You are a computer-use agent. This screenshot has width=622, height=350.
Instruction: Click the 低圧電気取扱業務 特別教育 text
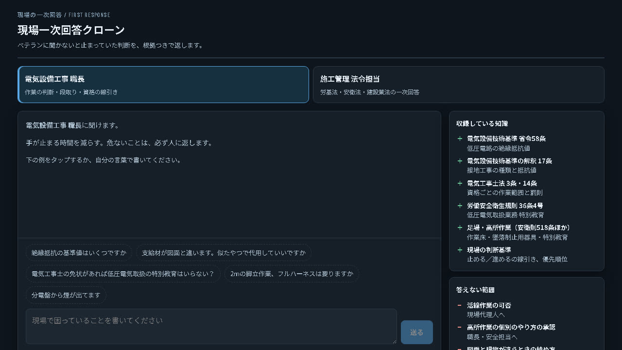[505, 215]
